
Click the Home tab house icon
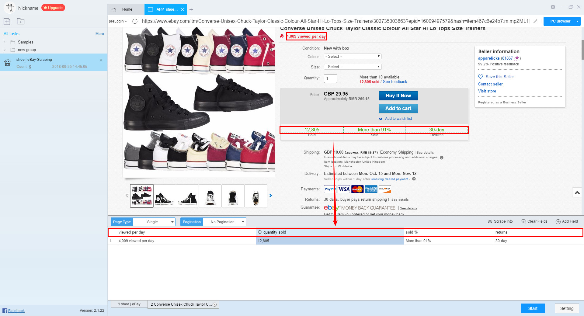114,10
